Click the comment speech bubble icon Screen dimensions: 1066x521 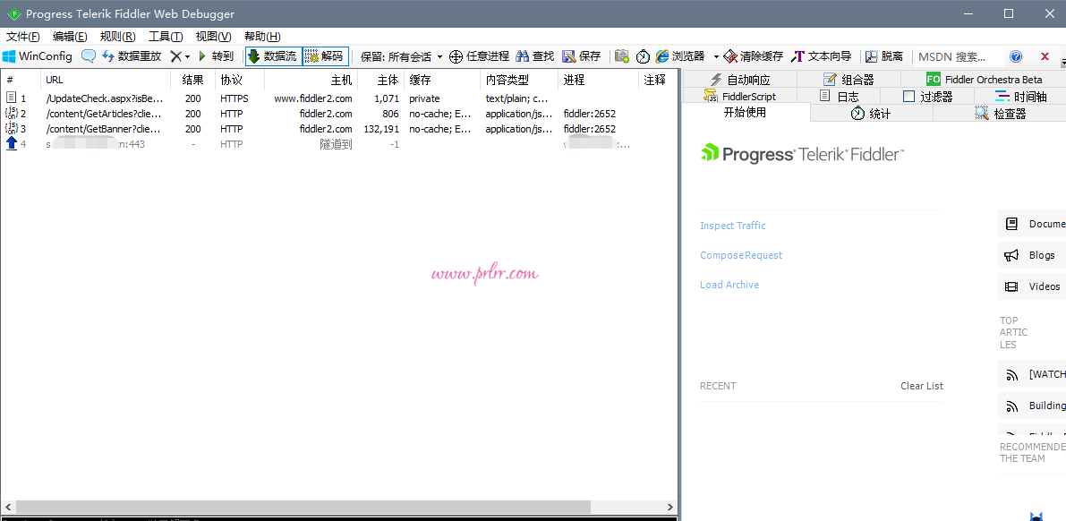(x=89, y=56)
